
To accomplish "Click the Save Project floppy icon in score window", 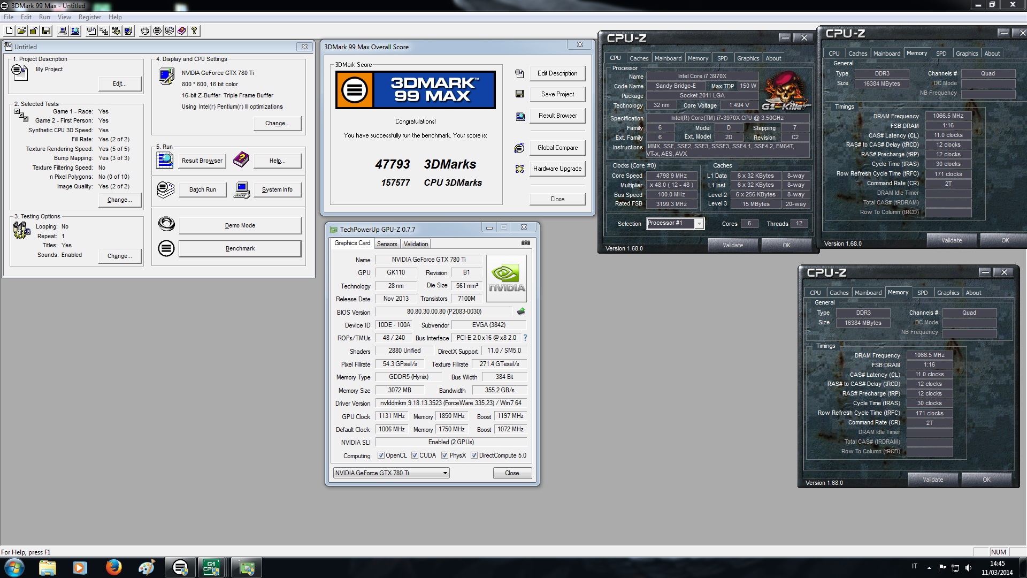I will (x=519, y=94).
